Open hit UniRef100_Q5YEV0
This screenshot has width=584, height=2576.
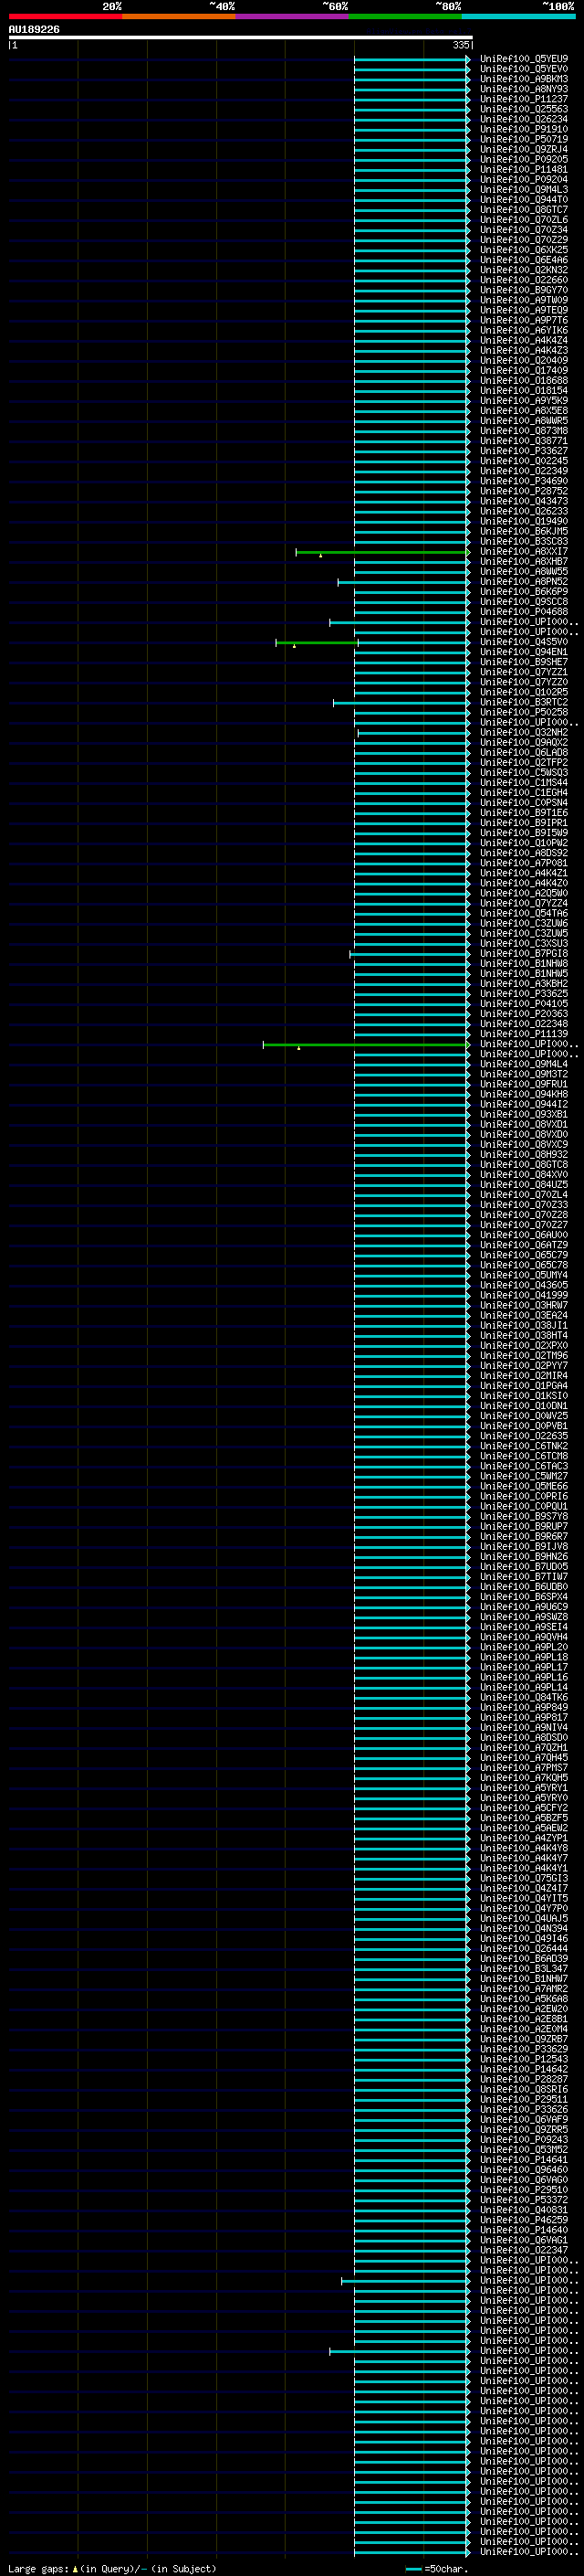(x=524, y=69)
